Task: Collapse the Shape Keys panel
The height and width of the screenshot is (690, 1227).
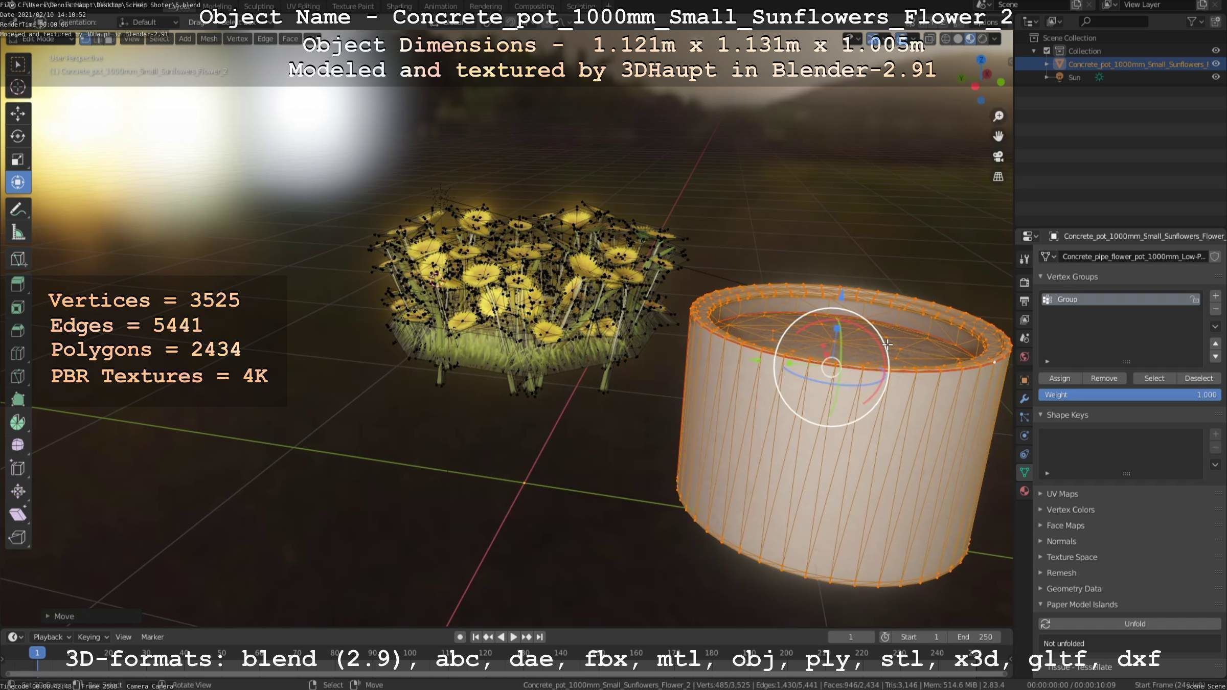Action: tap(1040, 415)
